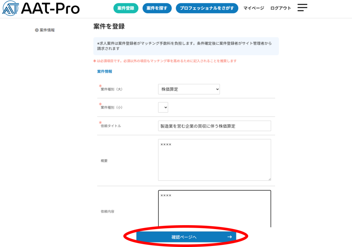352x247 pixels.
Task: Click the AAT-Pro triangular logo emblem
Action: click(x=11, y=8)
